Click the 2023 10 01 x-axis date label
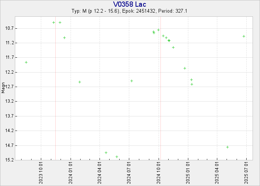 pyautogui.click(x=41, y=173)
